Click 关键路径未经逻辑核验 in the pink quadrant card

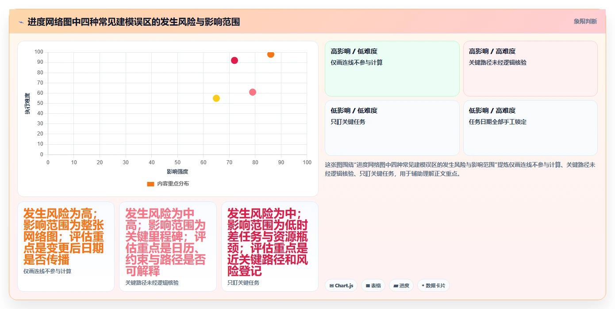click(x=498, y=62)
